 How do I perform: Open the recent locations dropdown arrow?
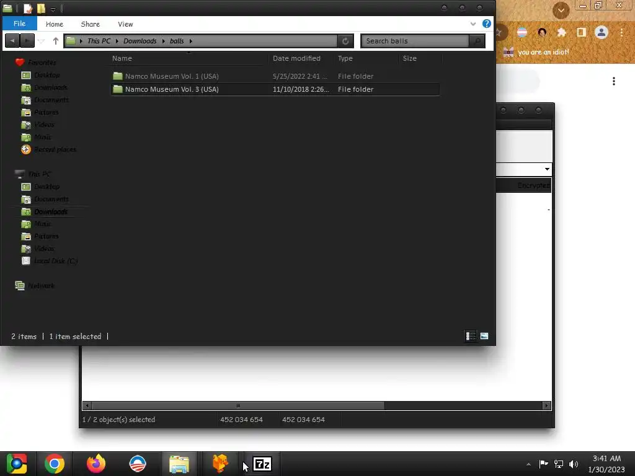41,41
